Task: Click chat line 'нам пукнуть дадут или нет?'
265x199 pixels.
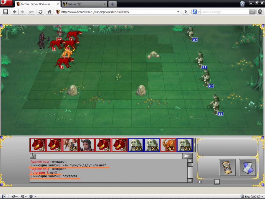Action: [x=84, y=165]
